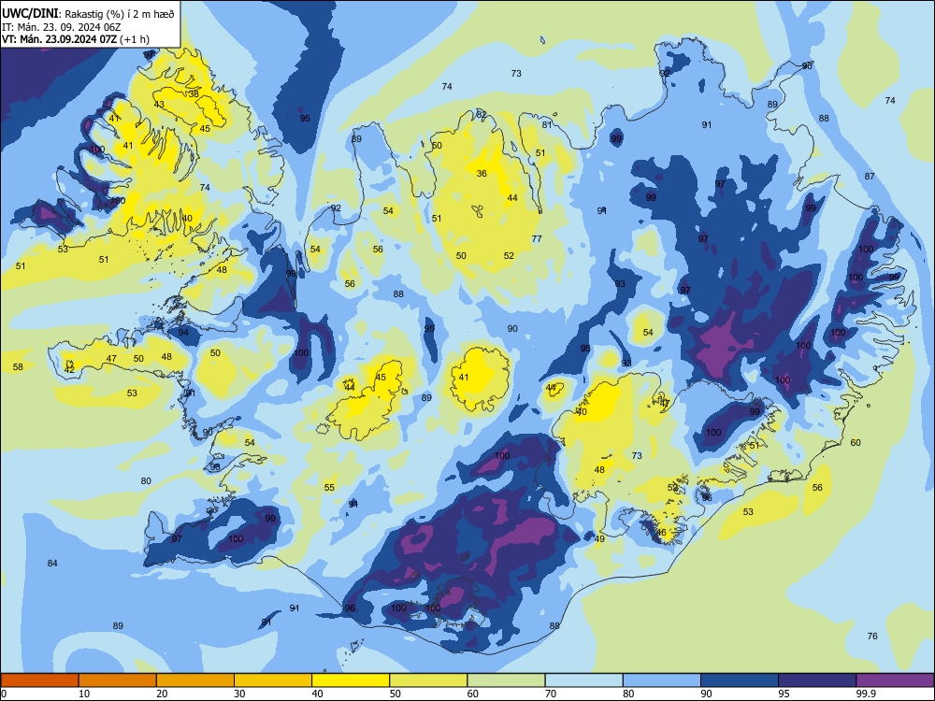Click the humidity value 76 on map
Image resolution: width=935 pixels, height=701 pixels.
tap(872, 636)
